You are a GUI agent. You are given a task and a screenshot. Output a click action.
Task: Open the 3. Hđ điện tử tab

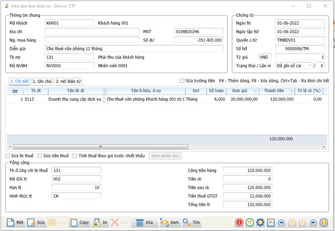coord(68,81)
